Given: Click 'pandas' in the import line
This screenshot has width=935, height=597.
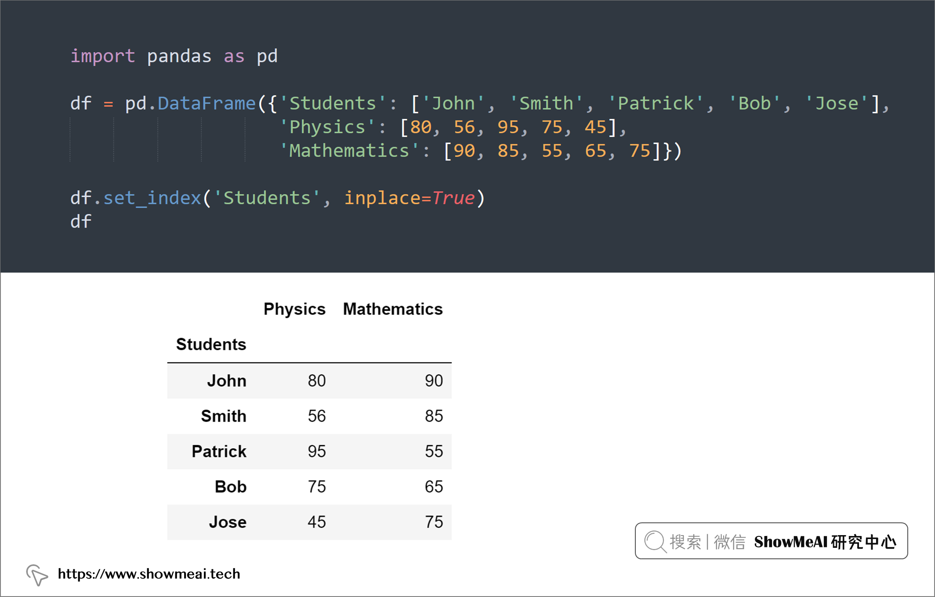Looking at the screenshot, I should [179, 57].
